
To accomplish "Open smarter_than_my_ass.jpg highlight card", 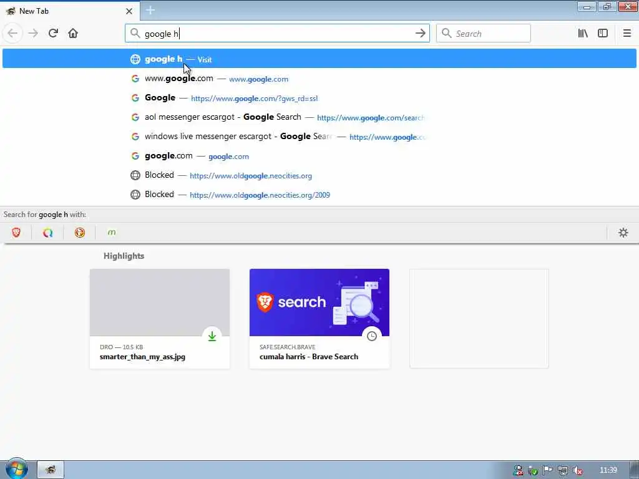I will [x=160, y=319].
